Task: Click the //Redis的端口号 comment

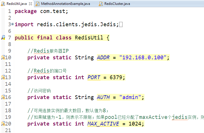Action: point(47,71)
